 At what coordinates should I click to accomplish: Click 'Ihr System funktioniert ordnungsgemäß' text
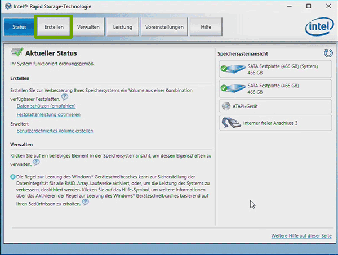[52, 64]
